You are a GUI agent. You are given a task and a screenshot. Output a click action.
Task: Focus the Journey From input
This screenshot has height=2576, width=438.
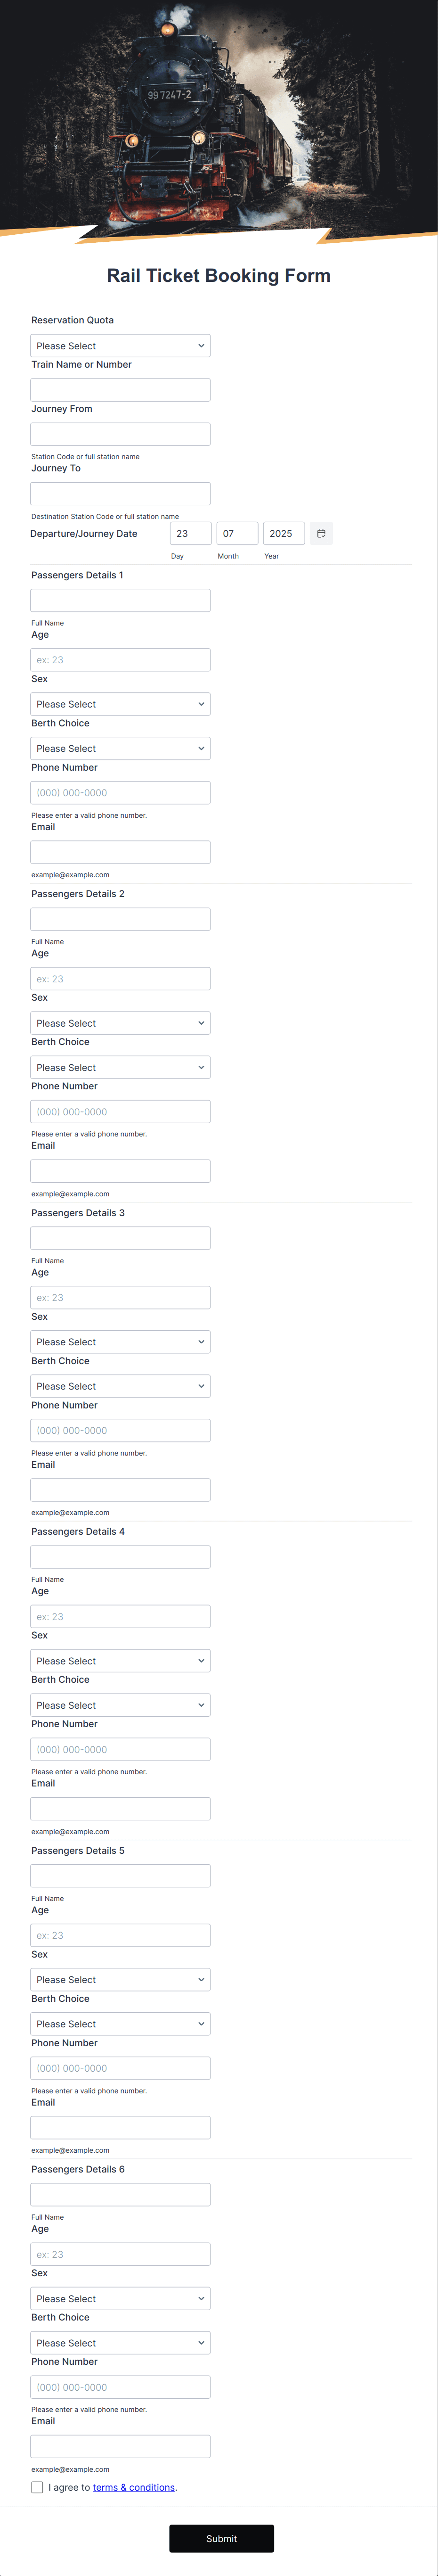(x=120, y=434)
